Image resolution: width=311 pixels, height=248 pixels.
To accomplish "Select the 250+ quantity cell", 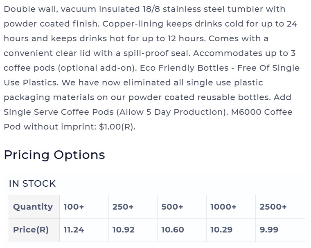I will coord(133,207).
